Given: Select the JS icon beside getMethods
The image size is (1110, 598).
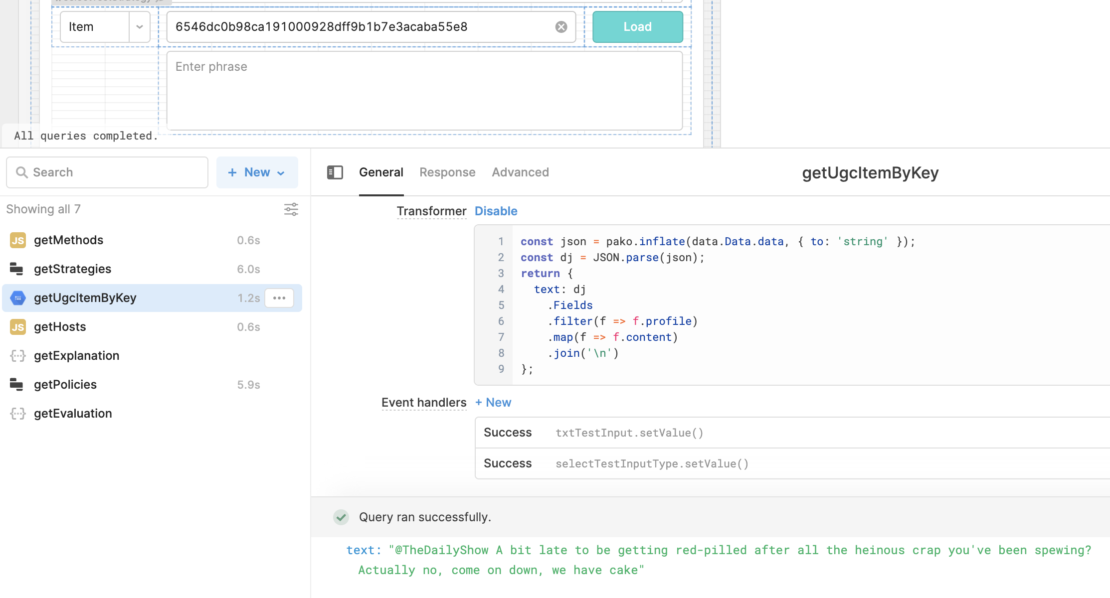Looking at the screenshot, I should click(18, 240).
